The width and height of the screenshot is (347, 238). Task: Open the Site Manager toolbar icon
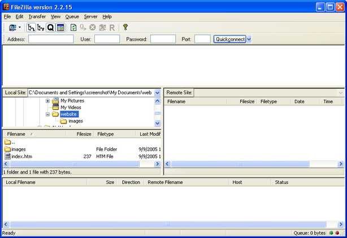pyautogui.click(x=12, y=28)
